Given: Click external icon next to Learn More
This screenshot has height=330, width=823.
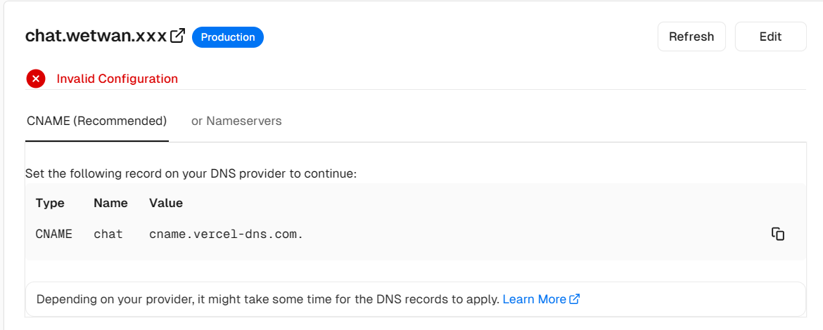Looking at the screenshot, I should click(x=575, y=299).
